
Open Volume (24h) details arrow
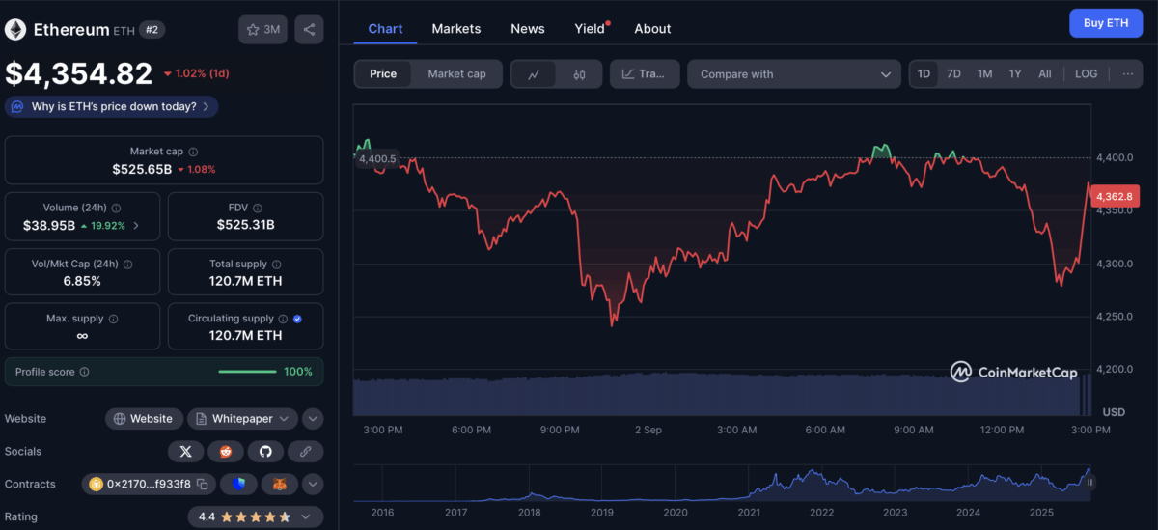click(135, 226)
